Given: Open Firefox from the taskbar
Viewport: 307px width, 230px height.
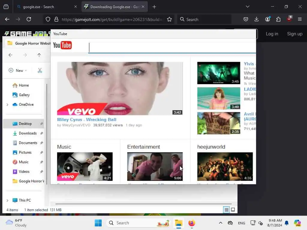Looking at the screenshot, I should [192, 223].
